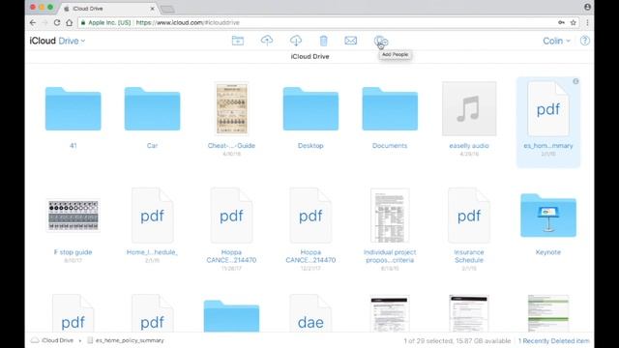
Task: Go back in the browser
Action: [33, 23]
